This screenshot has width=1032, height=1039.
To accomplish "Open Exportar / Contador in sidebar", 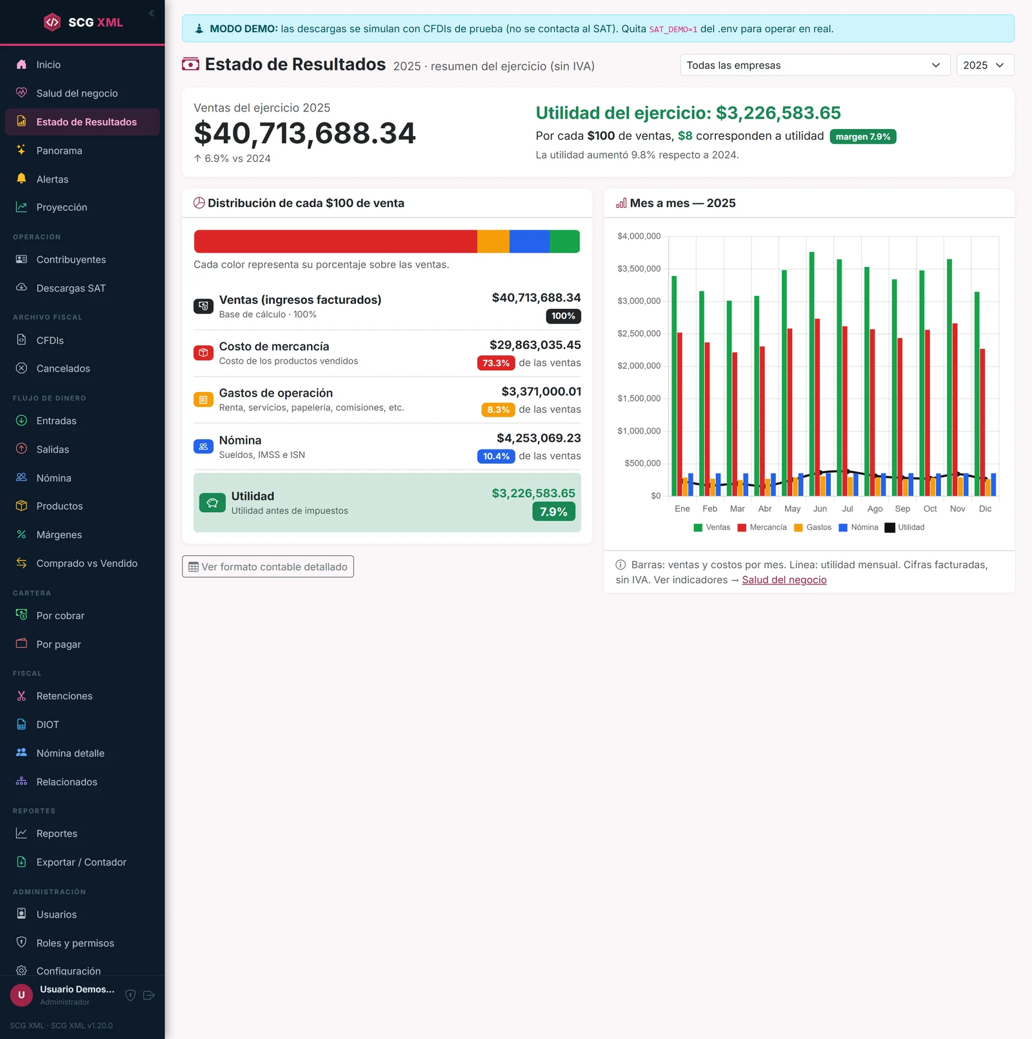I will click(x=83, y=862).
